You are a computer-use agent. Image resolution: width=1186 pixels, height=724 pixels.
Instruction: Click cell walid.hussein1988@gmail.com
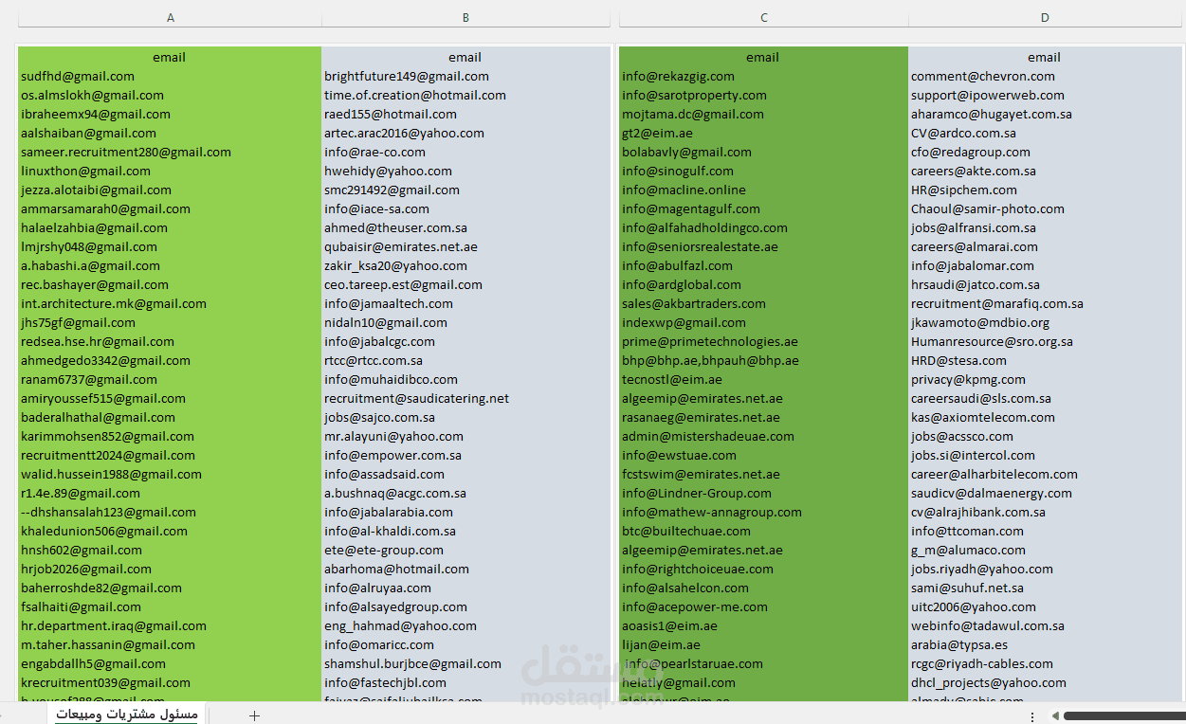pyautogui.click(x=170, y=474)
